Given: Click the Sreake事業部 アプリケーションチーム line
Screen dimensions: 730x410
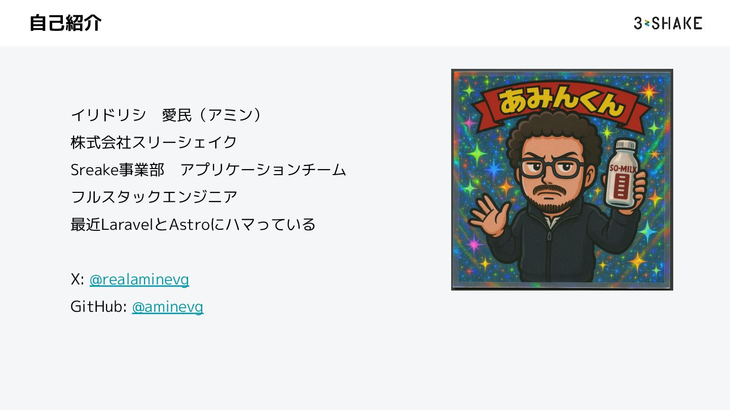Looking at the screenshot, I should point(208,170).
